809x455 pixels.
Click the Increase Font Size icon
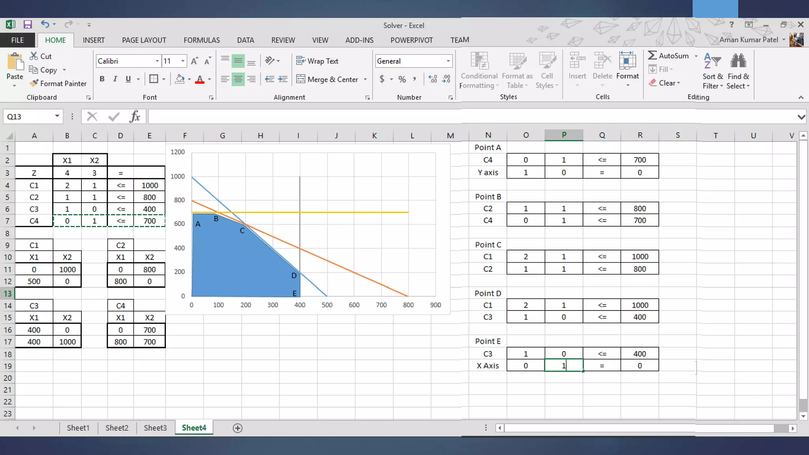194,61
